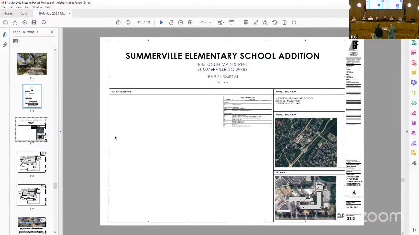Toggle the Page Thumbnails sidebar icon
Viewport: 419px width, 235px height.
5,35
